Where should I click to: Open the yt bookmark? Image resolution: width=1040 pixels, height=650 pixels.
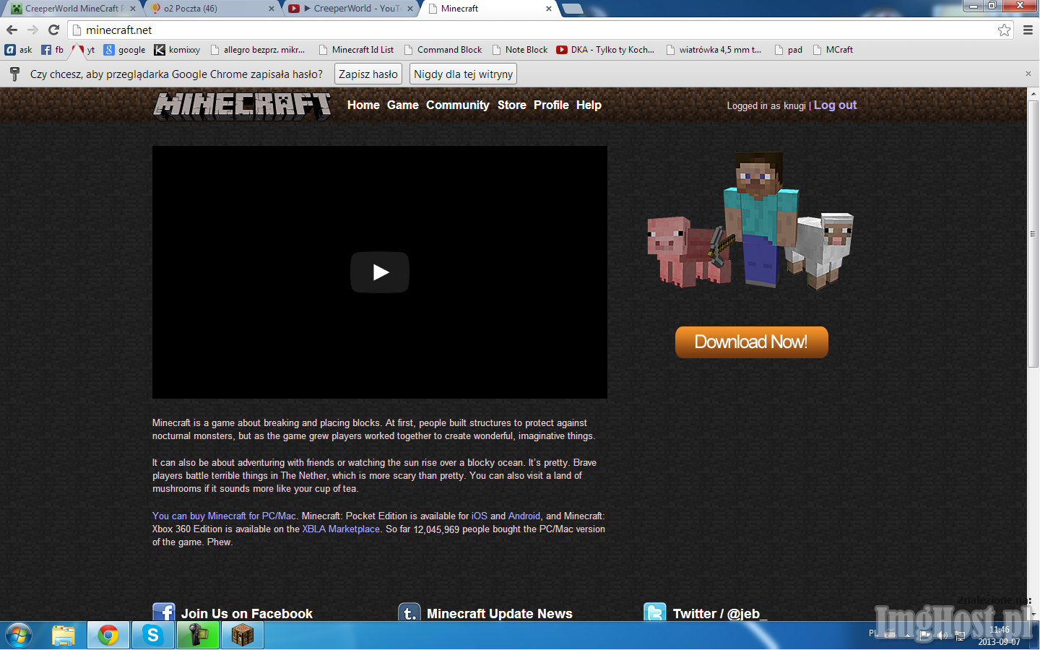coord(84,50)
